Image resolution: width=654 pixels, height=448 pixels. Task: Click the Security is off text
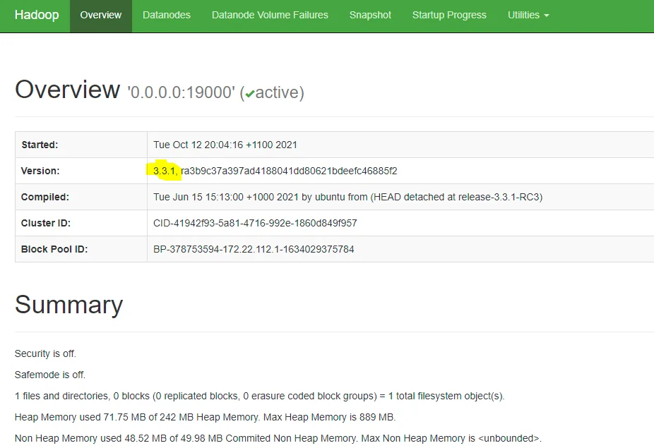(45, 353)
